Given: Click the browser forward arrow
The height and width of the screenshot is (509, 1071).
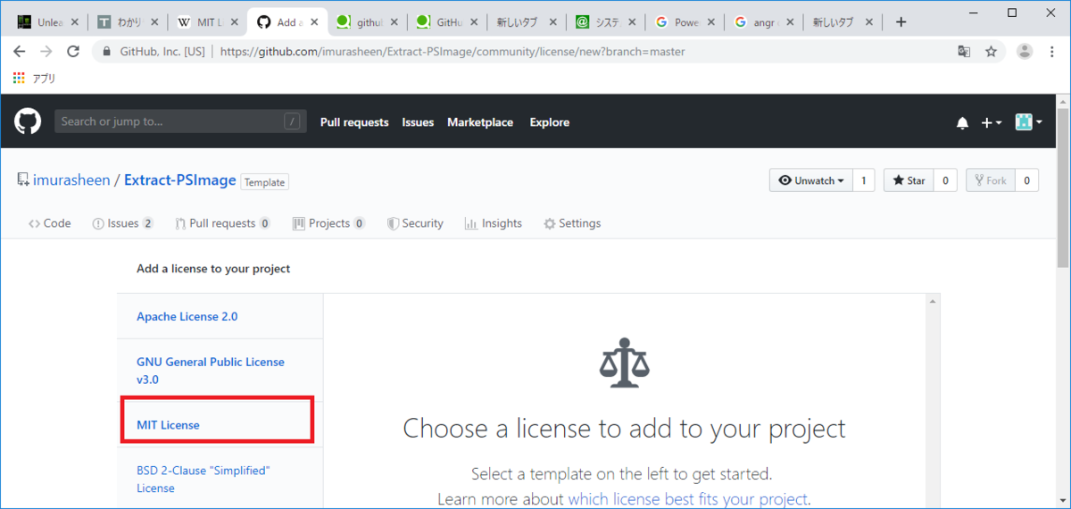Looking at the screenshot, I should coord(46,52).
